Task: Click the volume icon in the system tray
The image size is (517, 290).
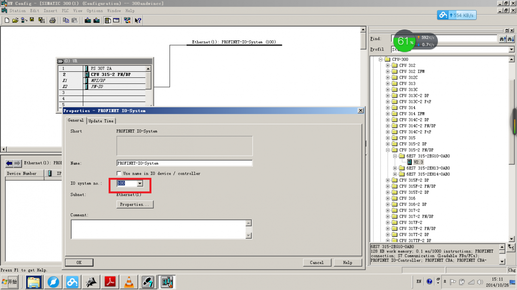Action: 480,282
